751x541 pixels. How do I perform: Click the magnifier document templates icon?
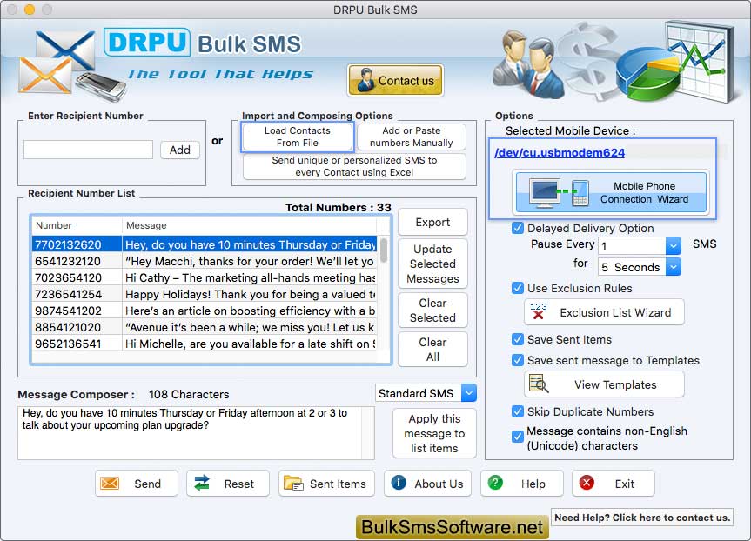tap(539, 384)
